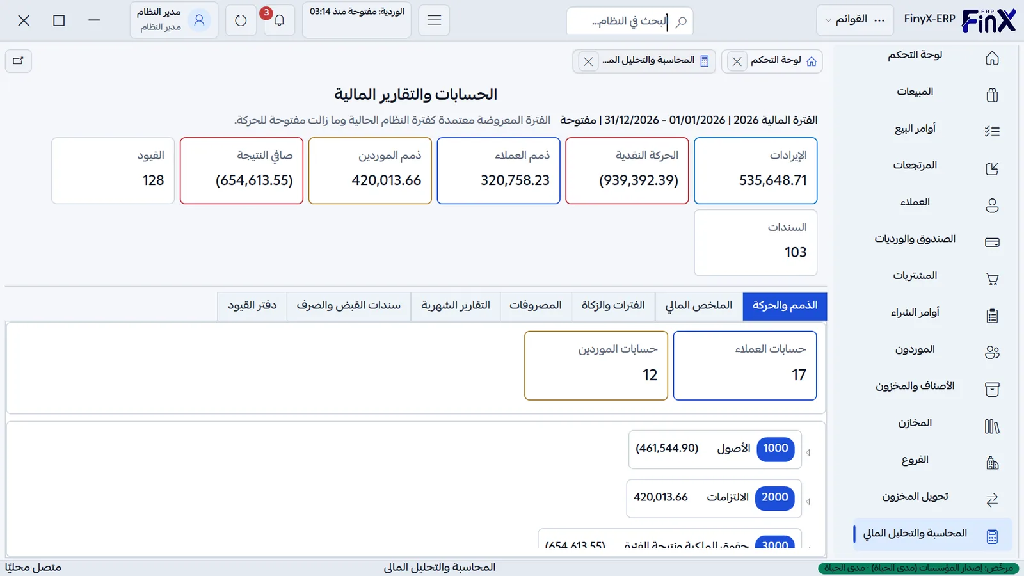This screenshot has width=1024, height=576.
Task: Close the المحاسبة والتحليل tab
Action: [x=588, y=61]
